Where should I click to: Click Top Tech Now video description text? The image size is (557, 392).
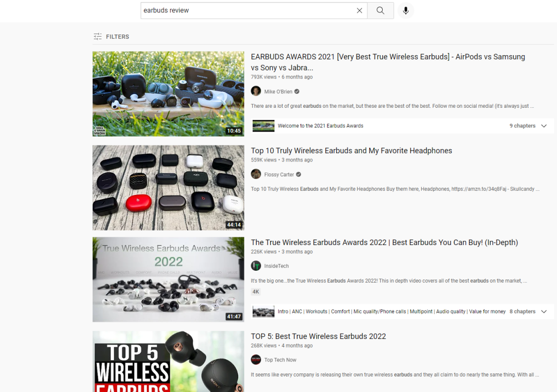(395, 374)
